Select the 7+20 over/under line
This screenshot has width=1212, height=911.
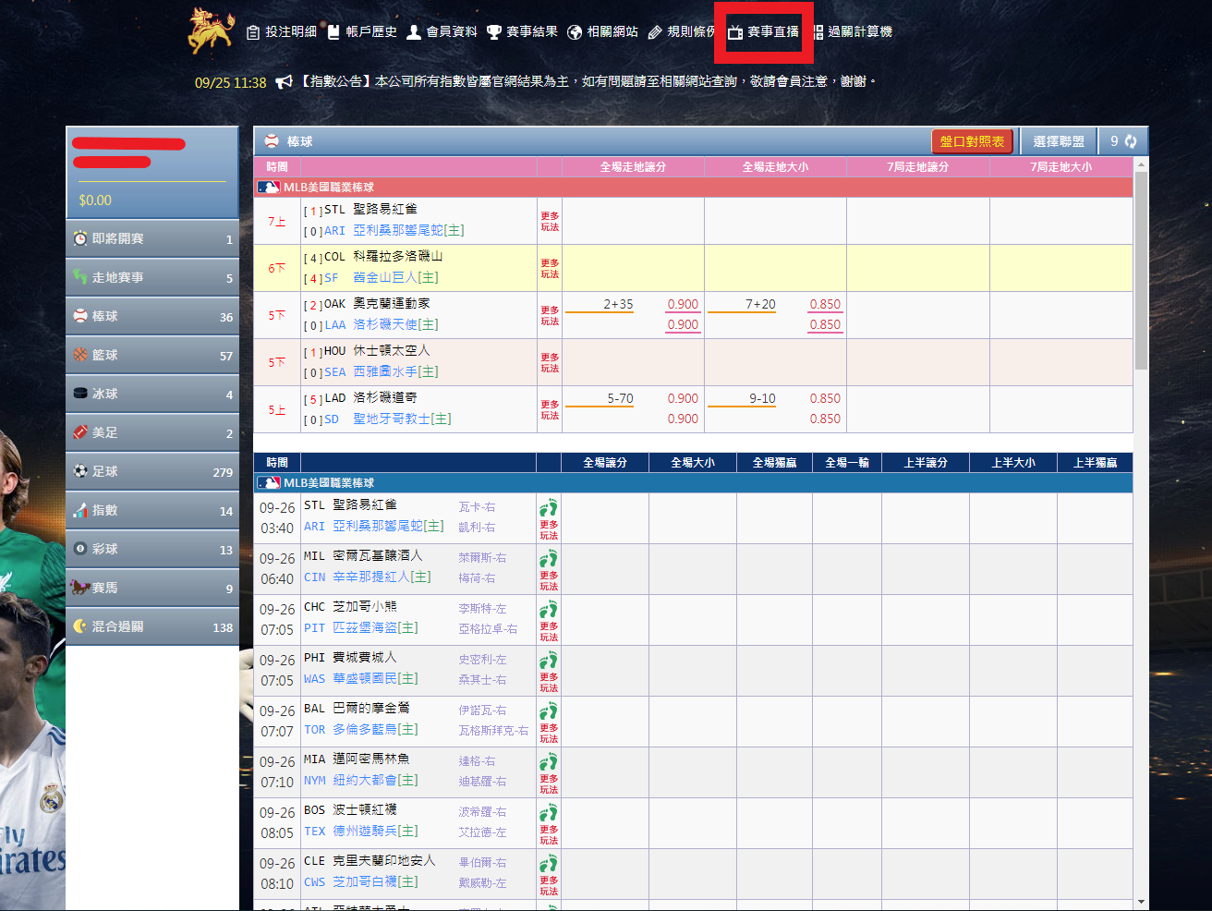[761, 305]
